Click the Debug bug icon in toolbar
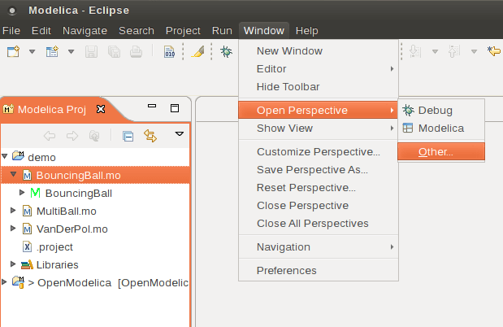Image resolution: width=503 pixels, height=327 pixels. 226,51
